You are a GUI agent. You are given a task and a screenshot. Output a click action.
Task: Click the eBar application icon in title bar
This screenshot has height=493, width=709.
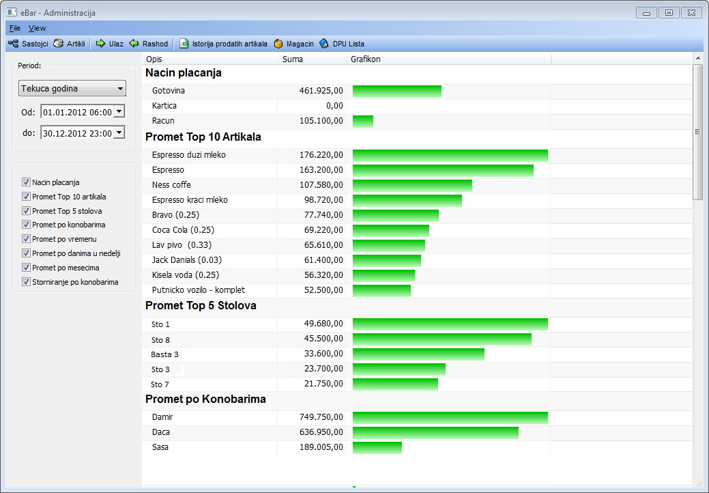pyautogui.click(x=12, y=12)
